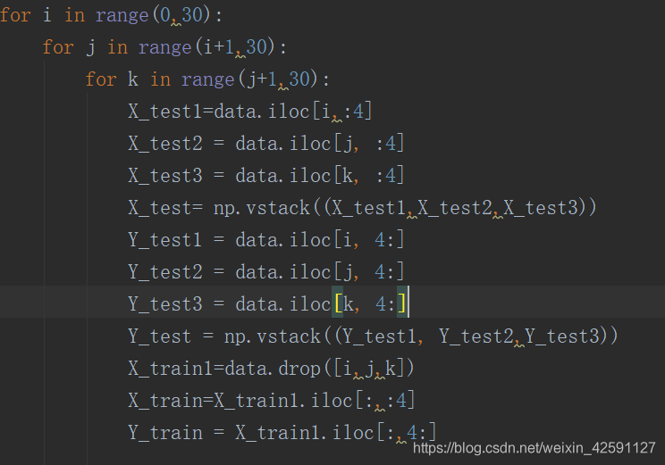The height and width of the screenshot is (465, 665).
Task: Click the 'range' keyword in the first line
Action: point(122,15)
